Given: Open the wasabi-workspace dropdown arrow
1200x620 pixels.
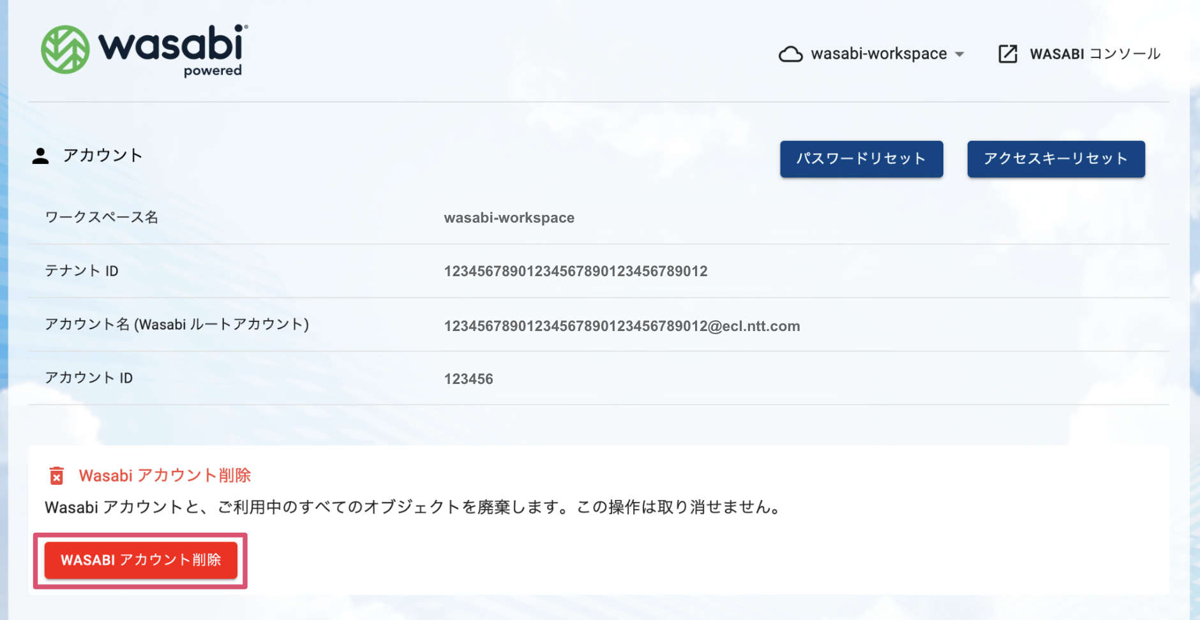Looking at the screenshot, I should click(x=959, y=54).
